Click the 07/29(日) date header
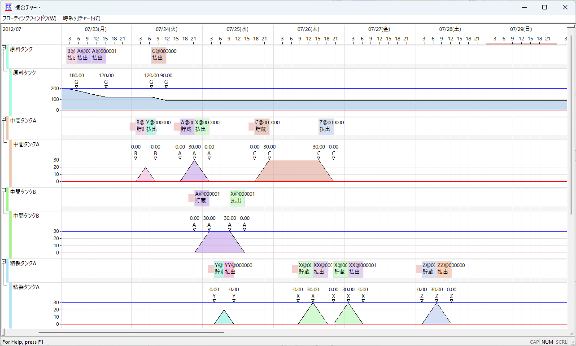 coord(521,29)
